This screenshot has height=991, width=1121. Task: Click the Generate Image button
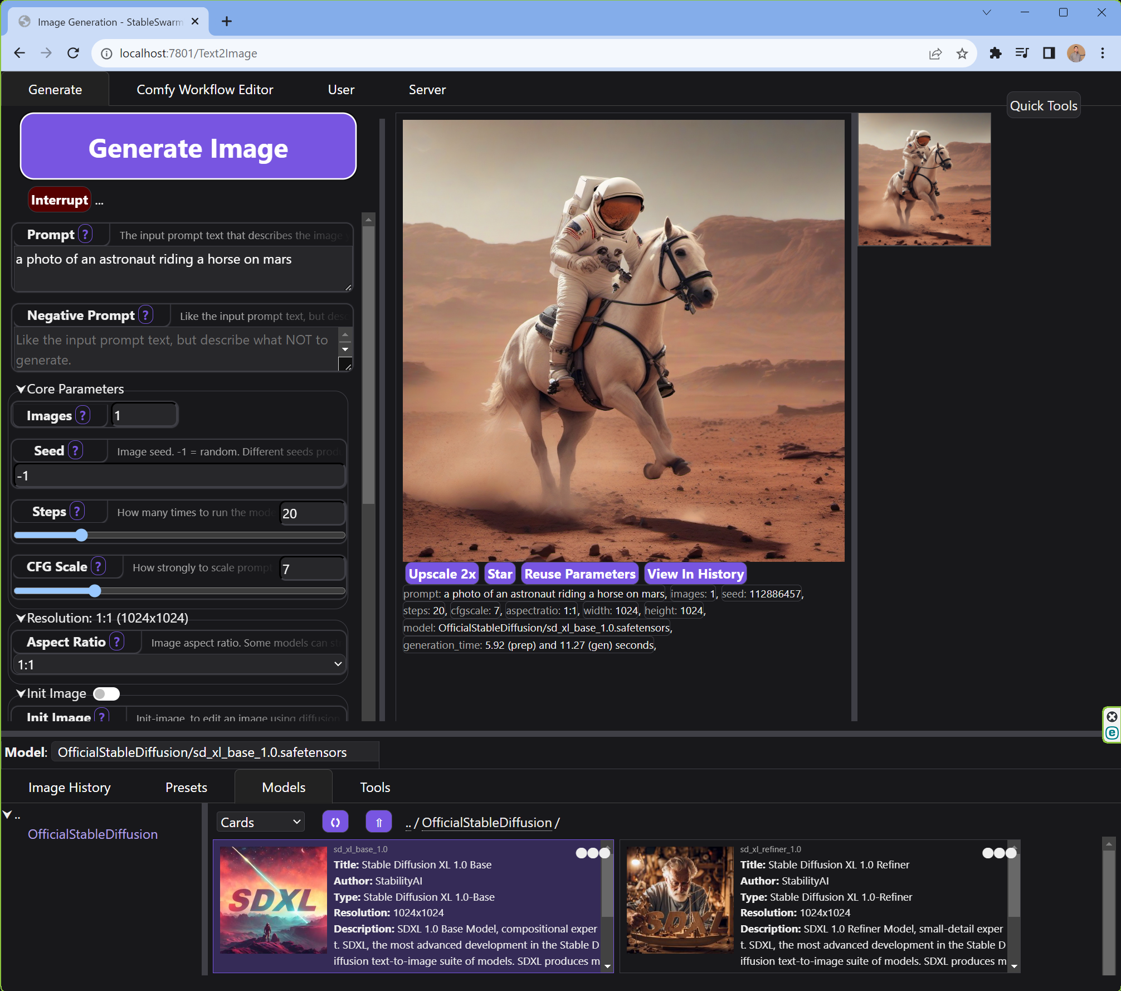188,147
